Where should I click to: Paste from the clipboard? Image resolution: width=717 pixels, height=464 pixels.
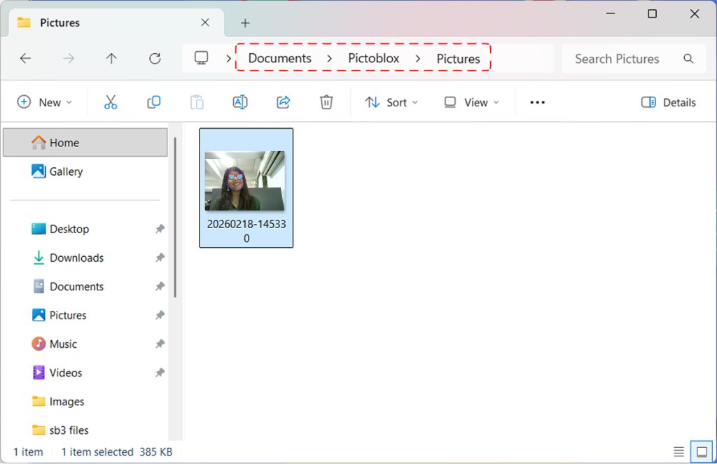coord(197,102)
